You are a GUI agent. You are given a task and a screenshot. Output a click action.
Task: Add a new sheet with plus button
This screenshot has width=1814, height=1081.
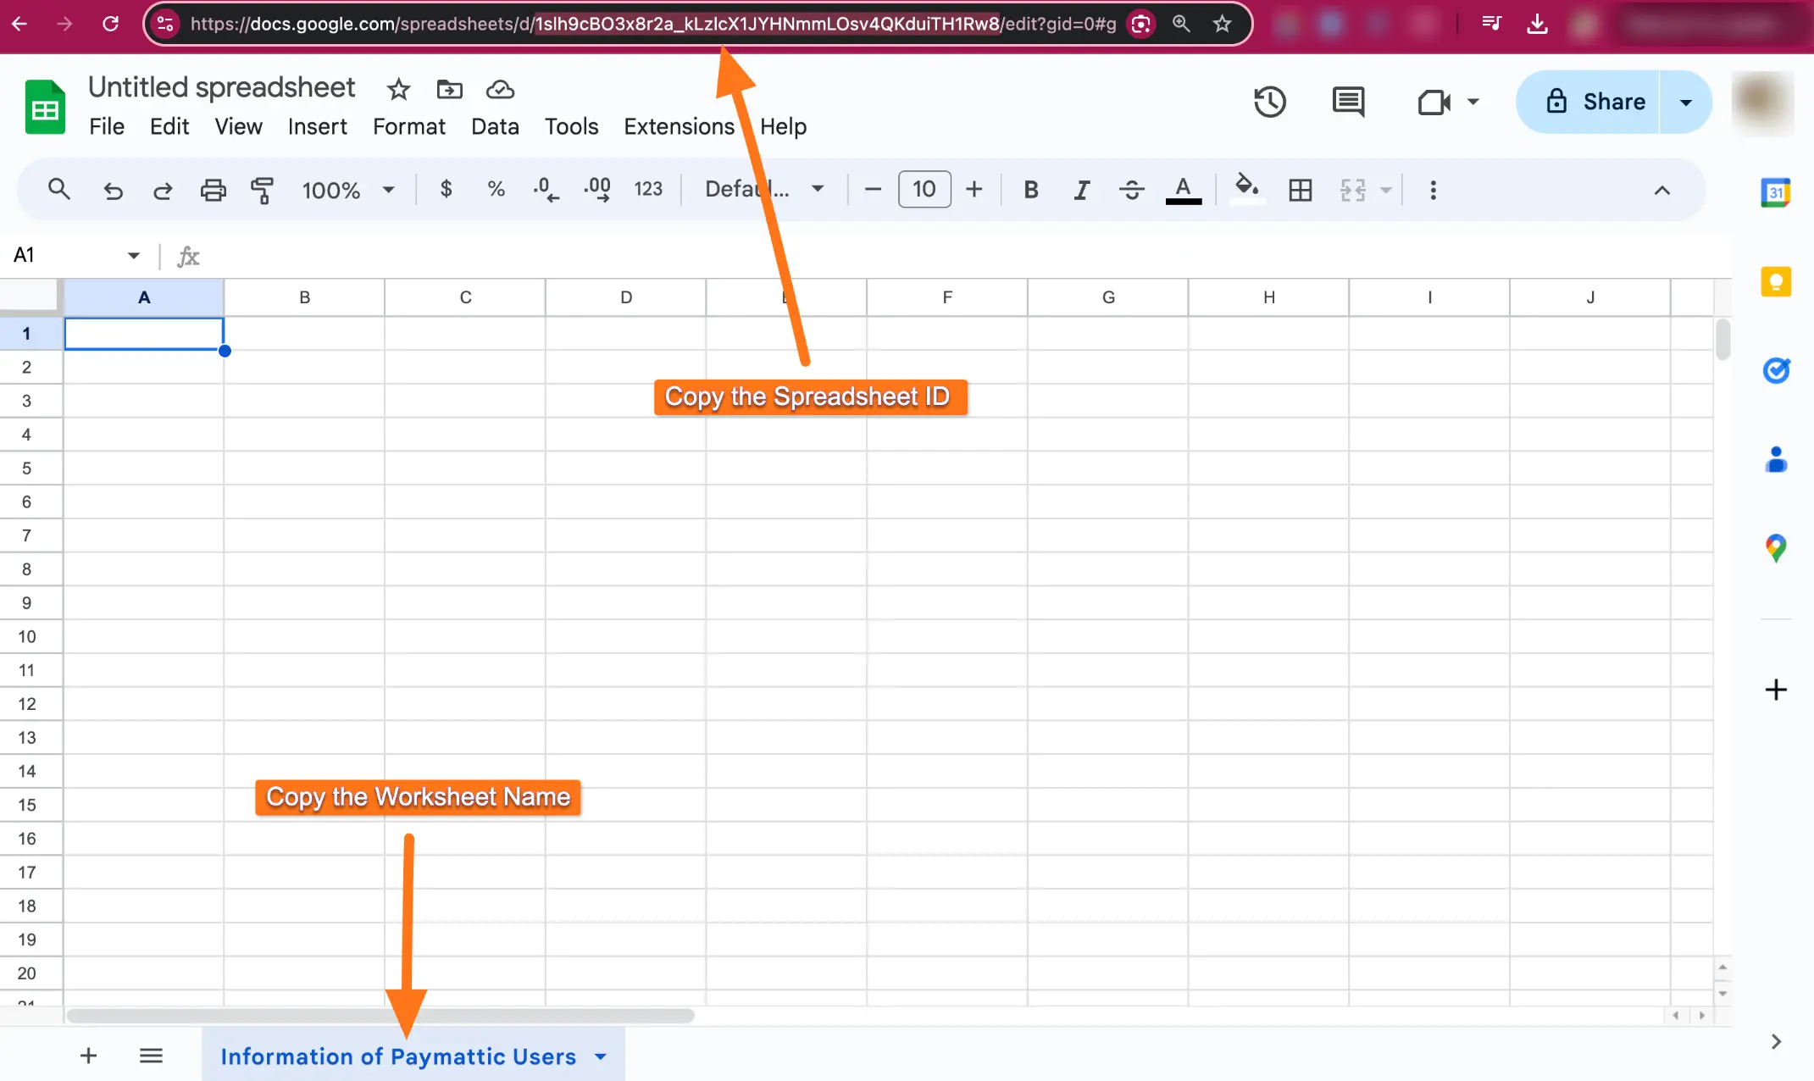88,1056
